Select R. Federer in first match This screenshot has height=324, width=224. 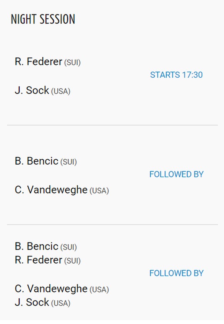click(x=38, y=62)
